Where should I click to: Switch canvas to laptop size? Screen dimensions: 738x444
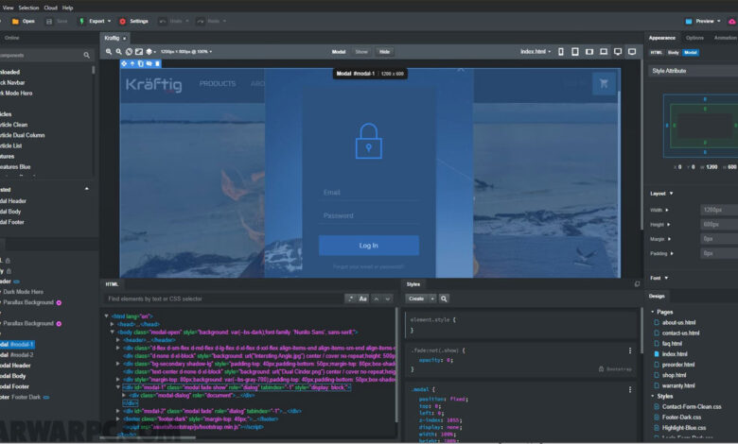coord(604,52)
